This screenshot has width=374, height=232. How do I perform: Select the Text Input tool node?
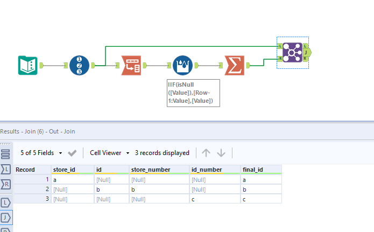[x=28, y=65]
